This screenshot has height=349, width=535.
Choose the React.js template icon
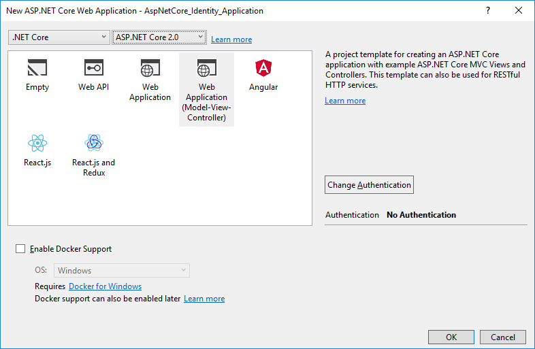37,143
